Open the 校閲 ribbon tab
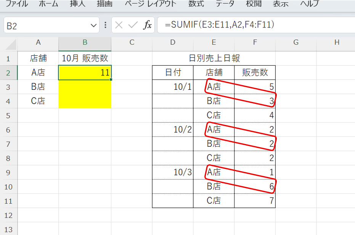Viewport: 355px width, 235px height. (254, 4)
